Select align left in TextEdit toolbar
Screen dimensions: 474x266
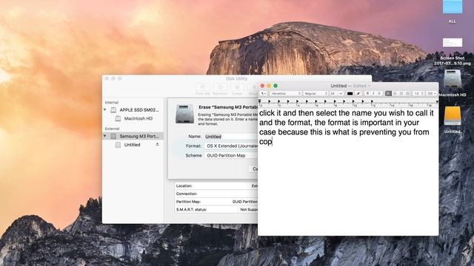(388, 94)
